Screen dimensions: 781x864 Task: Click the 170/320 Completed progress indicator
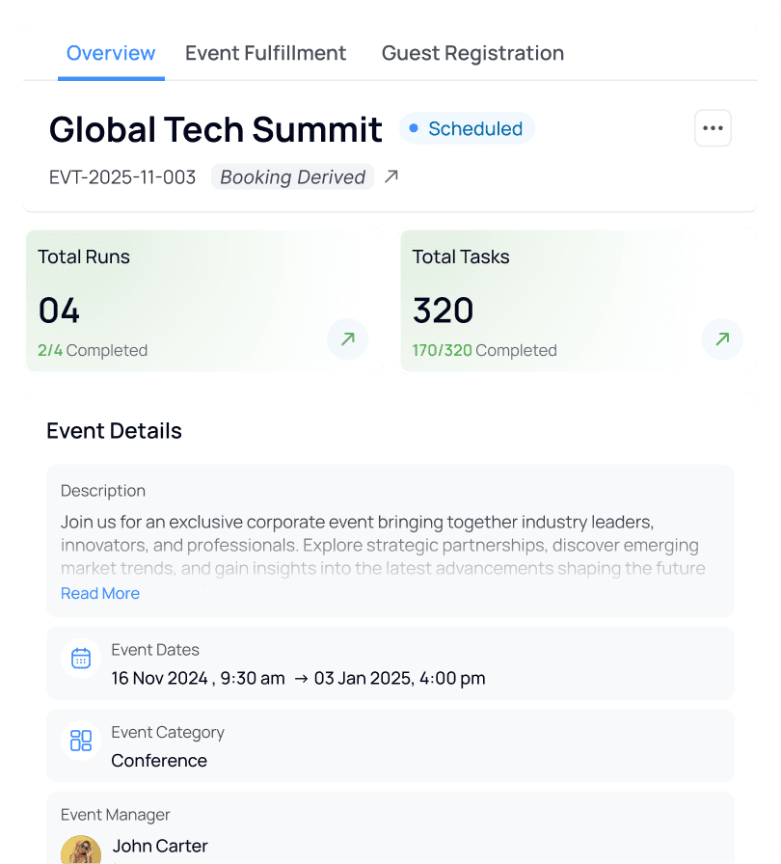click(485, 350)
